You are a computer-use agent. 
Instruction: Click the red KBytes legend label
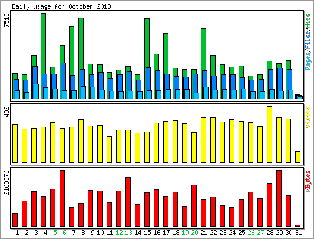[308, 181]
